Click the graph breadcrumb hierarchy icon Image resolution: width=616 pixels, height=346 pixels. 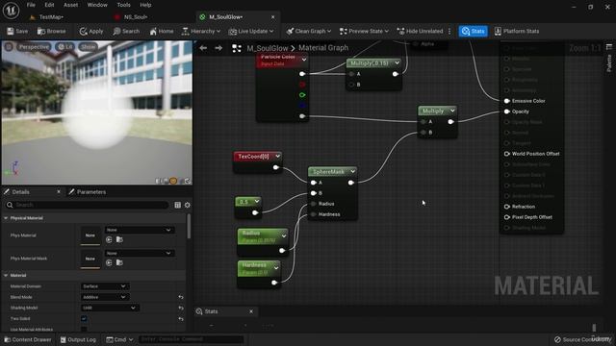(237, 48)
